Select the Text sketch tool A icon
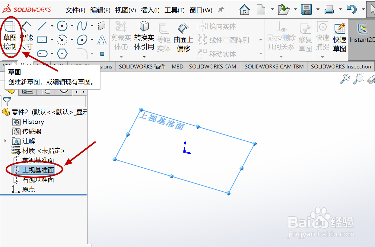 102,40
